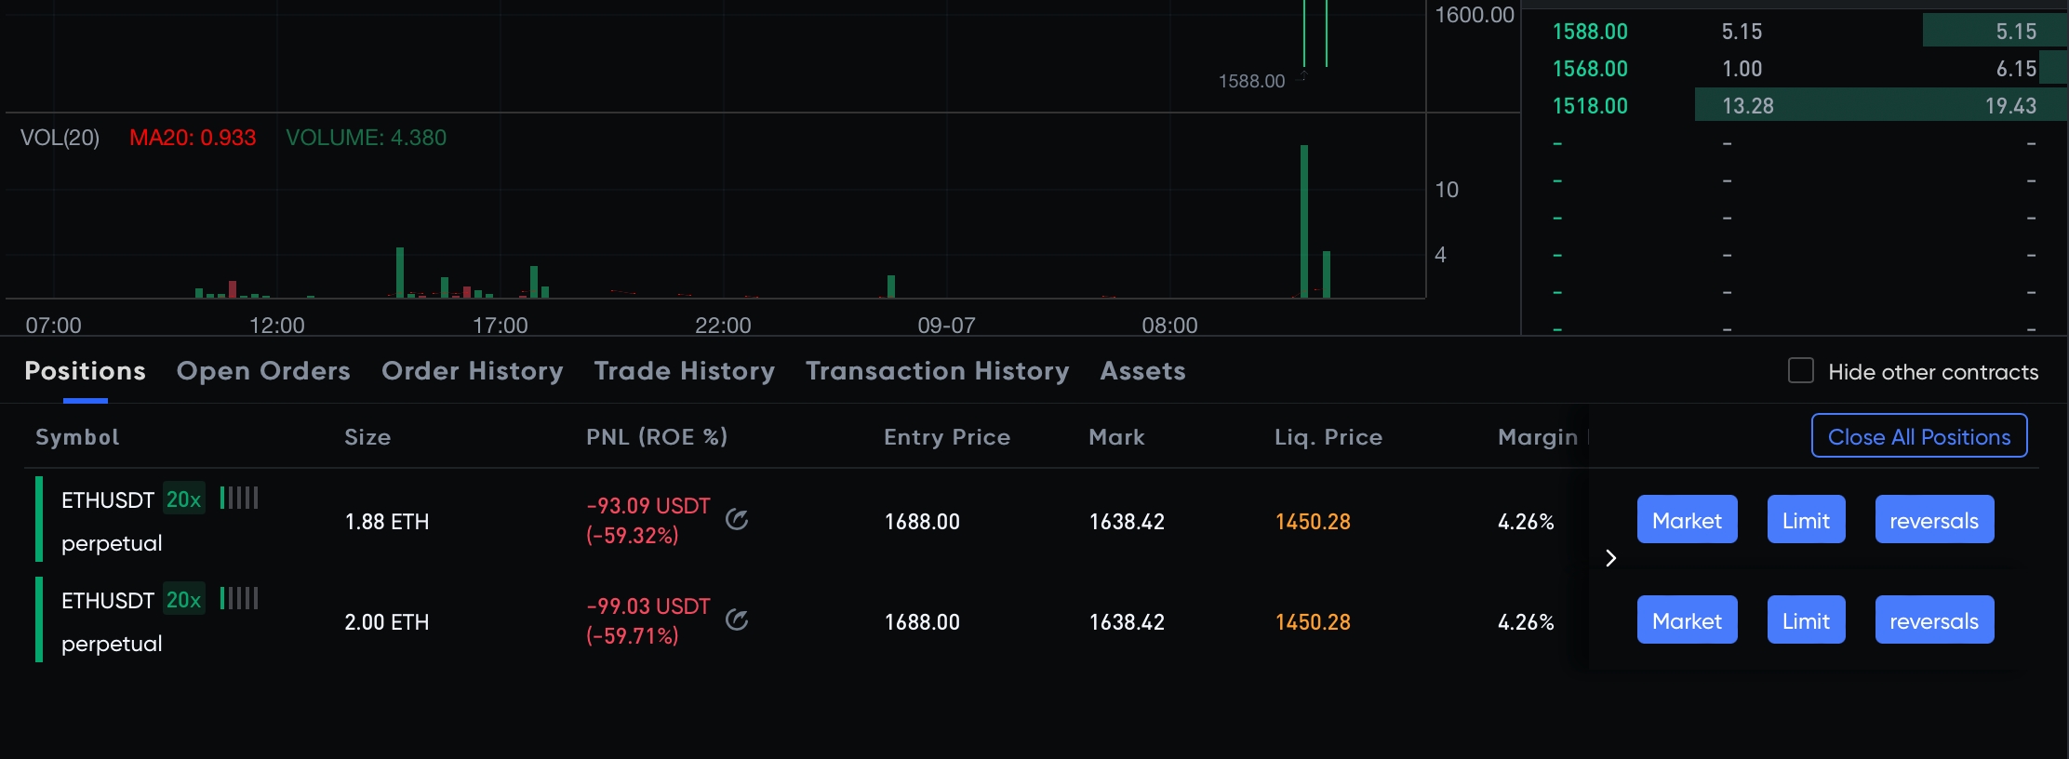View the Trade History tab
The height and width of the screenshot is (759, 2069).
[x=684, y=371]
